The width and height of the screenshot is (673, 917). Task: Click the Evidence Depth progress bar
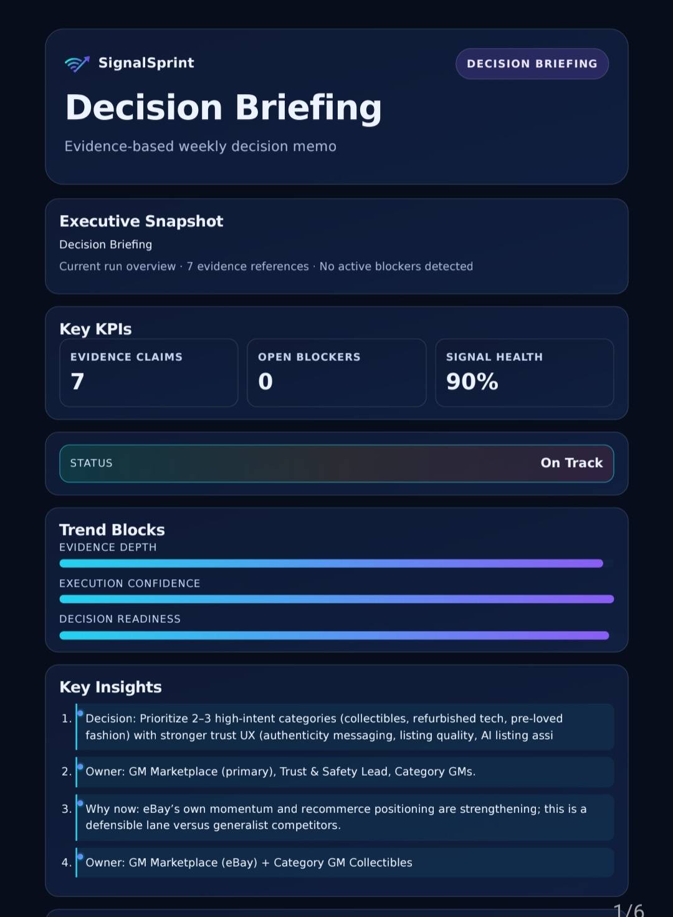pos(331,564)
